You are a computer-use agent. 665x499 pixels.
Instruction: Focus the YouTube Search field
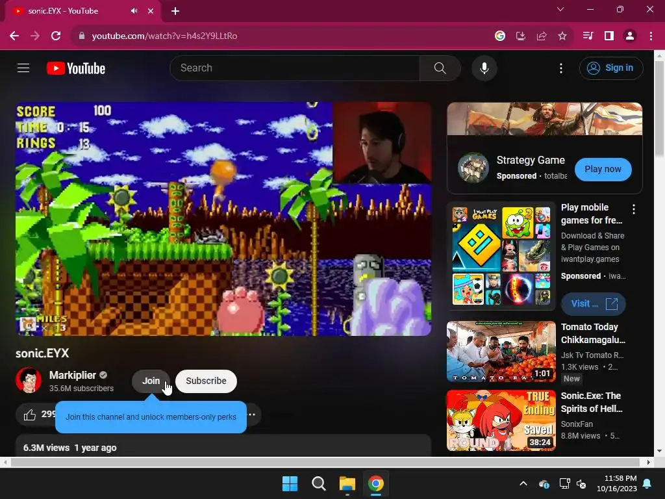(x=295, y=68)
